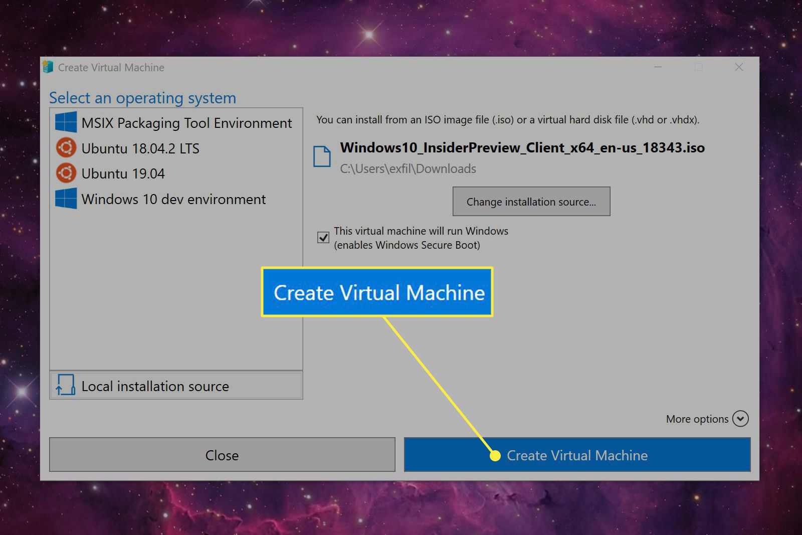The width and height of the screenshot is (802, 535).
Task: Choose 'Ubuntu 18.04.2 LTS' from the list
Action: [140, 149]
